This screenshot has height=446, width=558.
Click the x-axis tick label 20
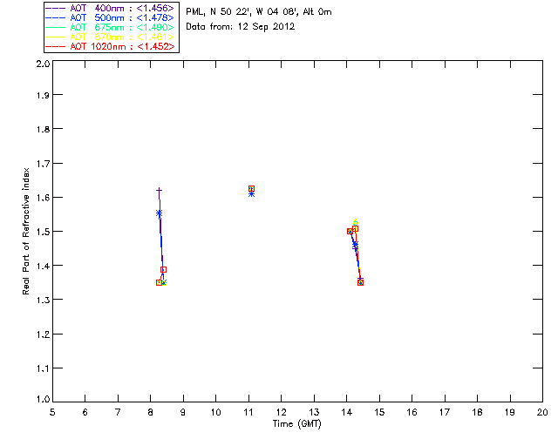542,412
